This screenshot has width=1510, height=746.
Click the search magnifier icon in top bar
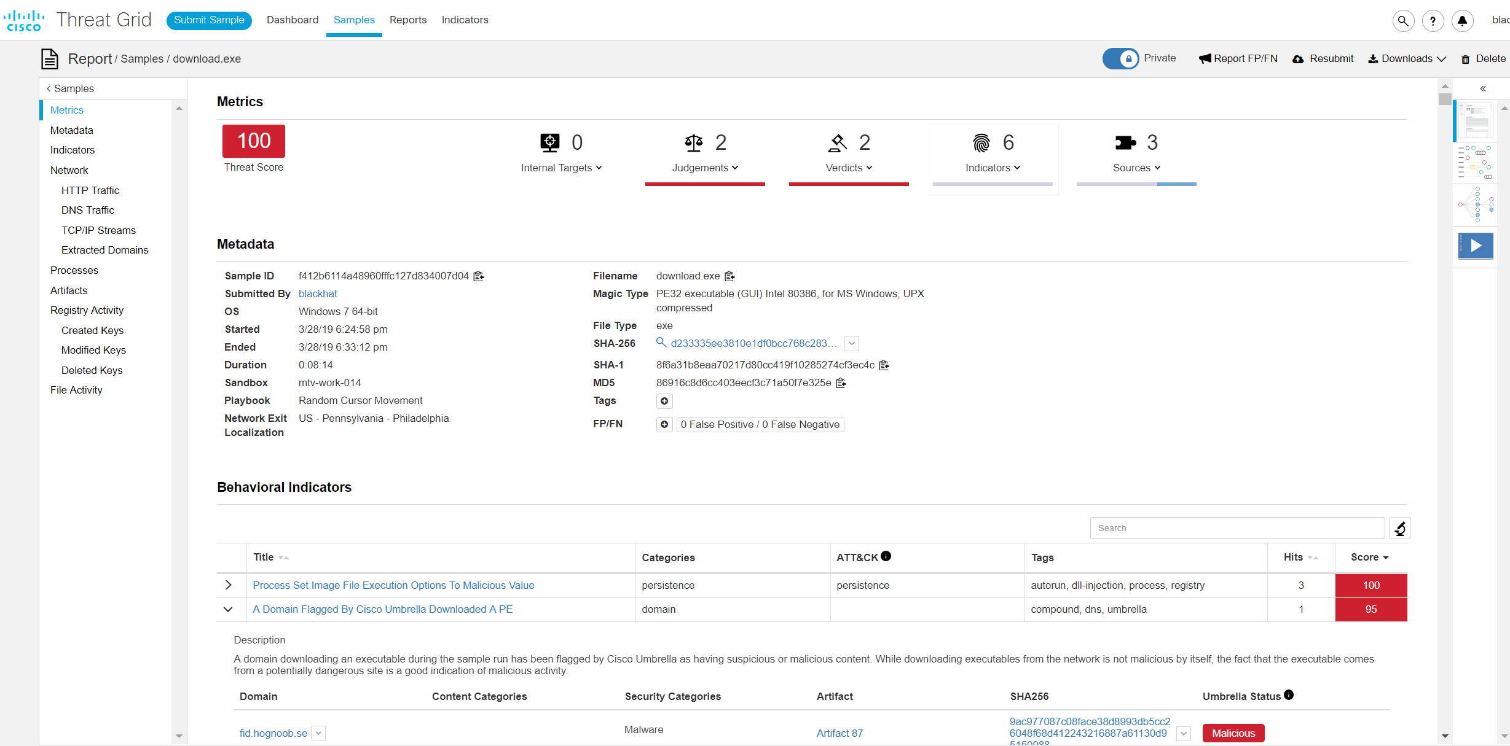pos(1403,21)
